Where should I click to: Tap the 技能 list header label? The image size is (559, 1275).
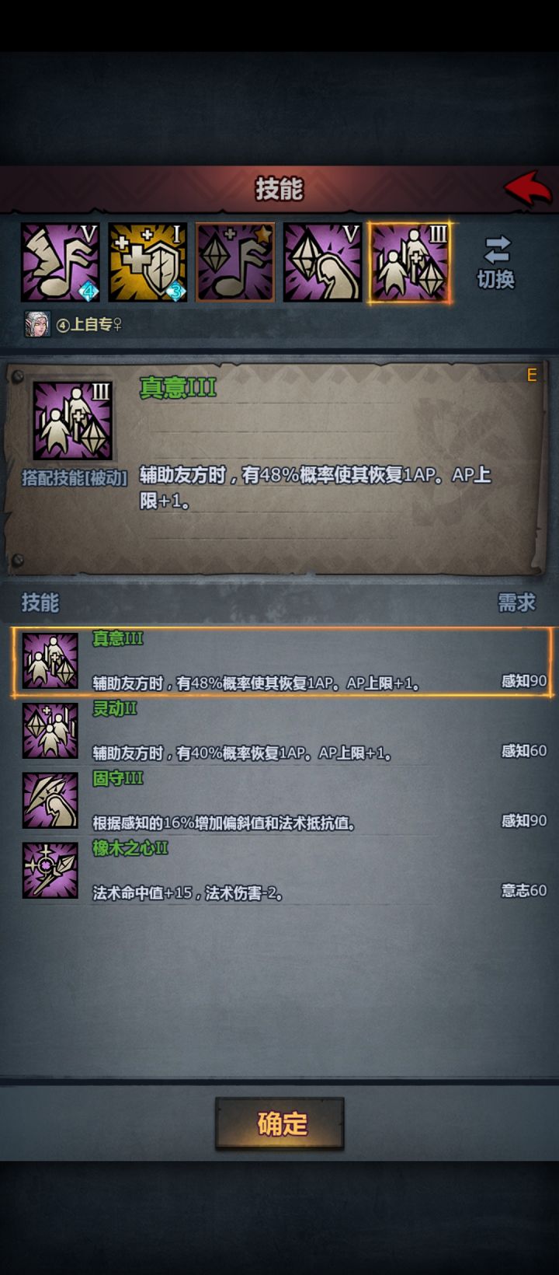40,603
